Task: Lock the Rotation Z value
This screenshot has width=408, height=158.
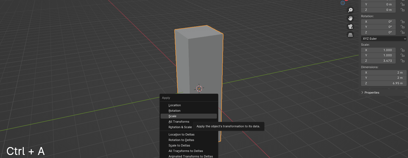Action: click(402, 32)
